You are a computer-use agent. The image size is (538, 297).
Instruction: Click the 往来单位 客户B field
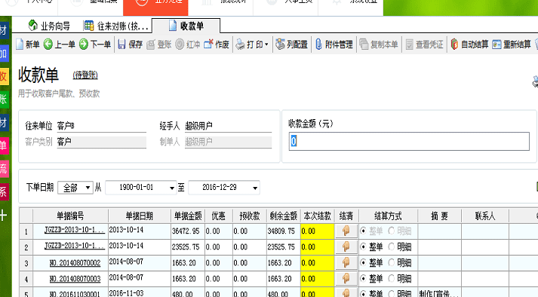[x=102, y=126]
